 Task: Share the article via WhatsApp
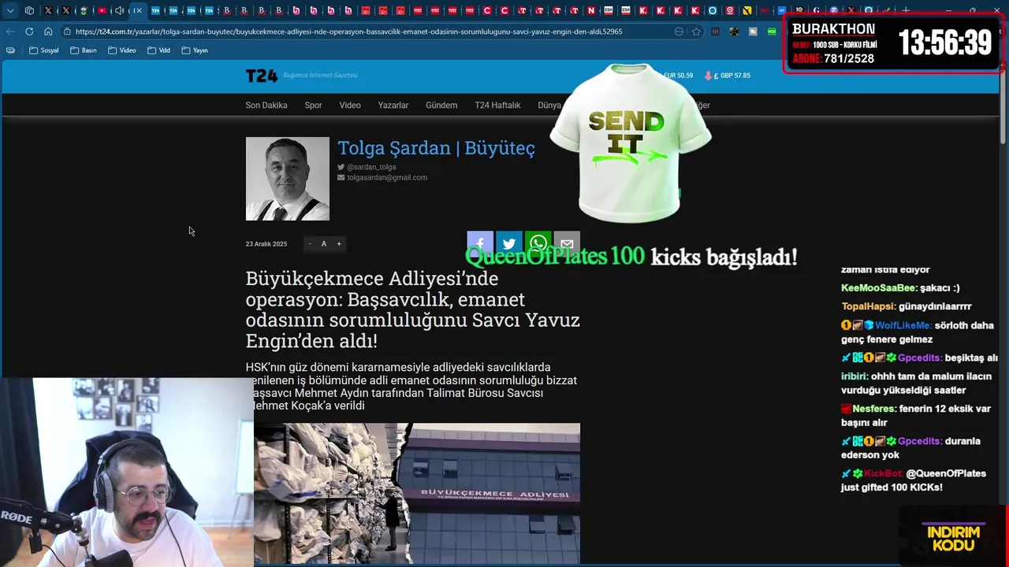click(538, 243)
